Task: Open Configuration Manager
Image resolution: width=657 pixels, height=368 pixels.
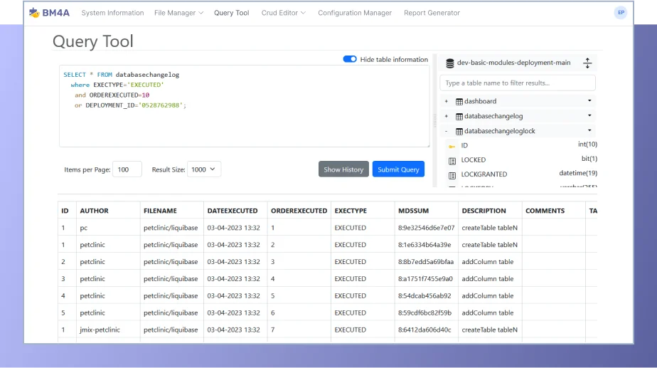Action: [355, 13]
